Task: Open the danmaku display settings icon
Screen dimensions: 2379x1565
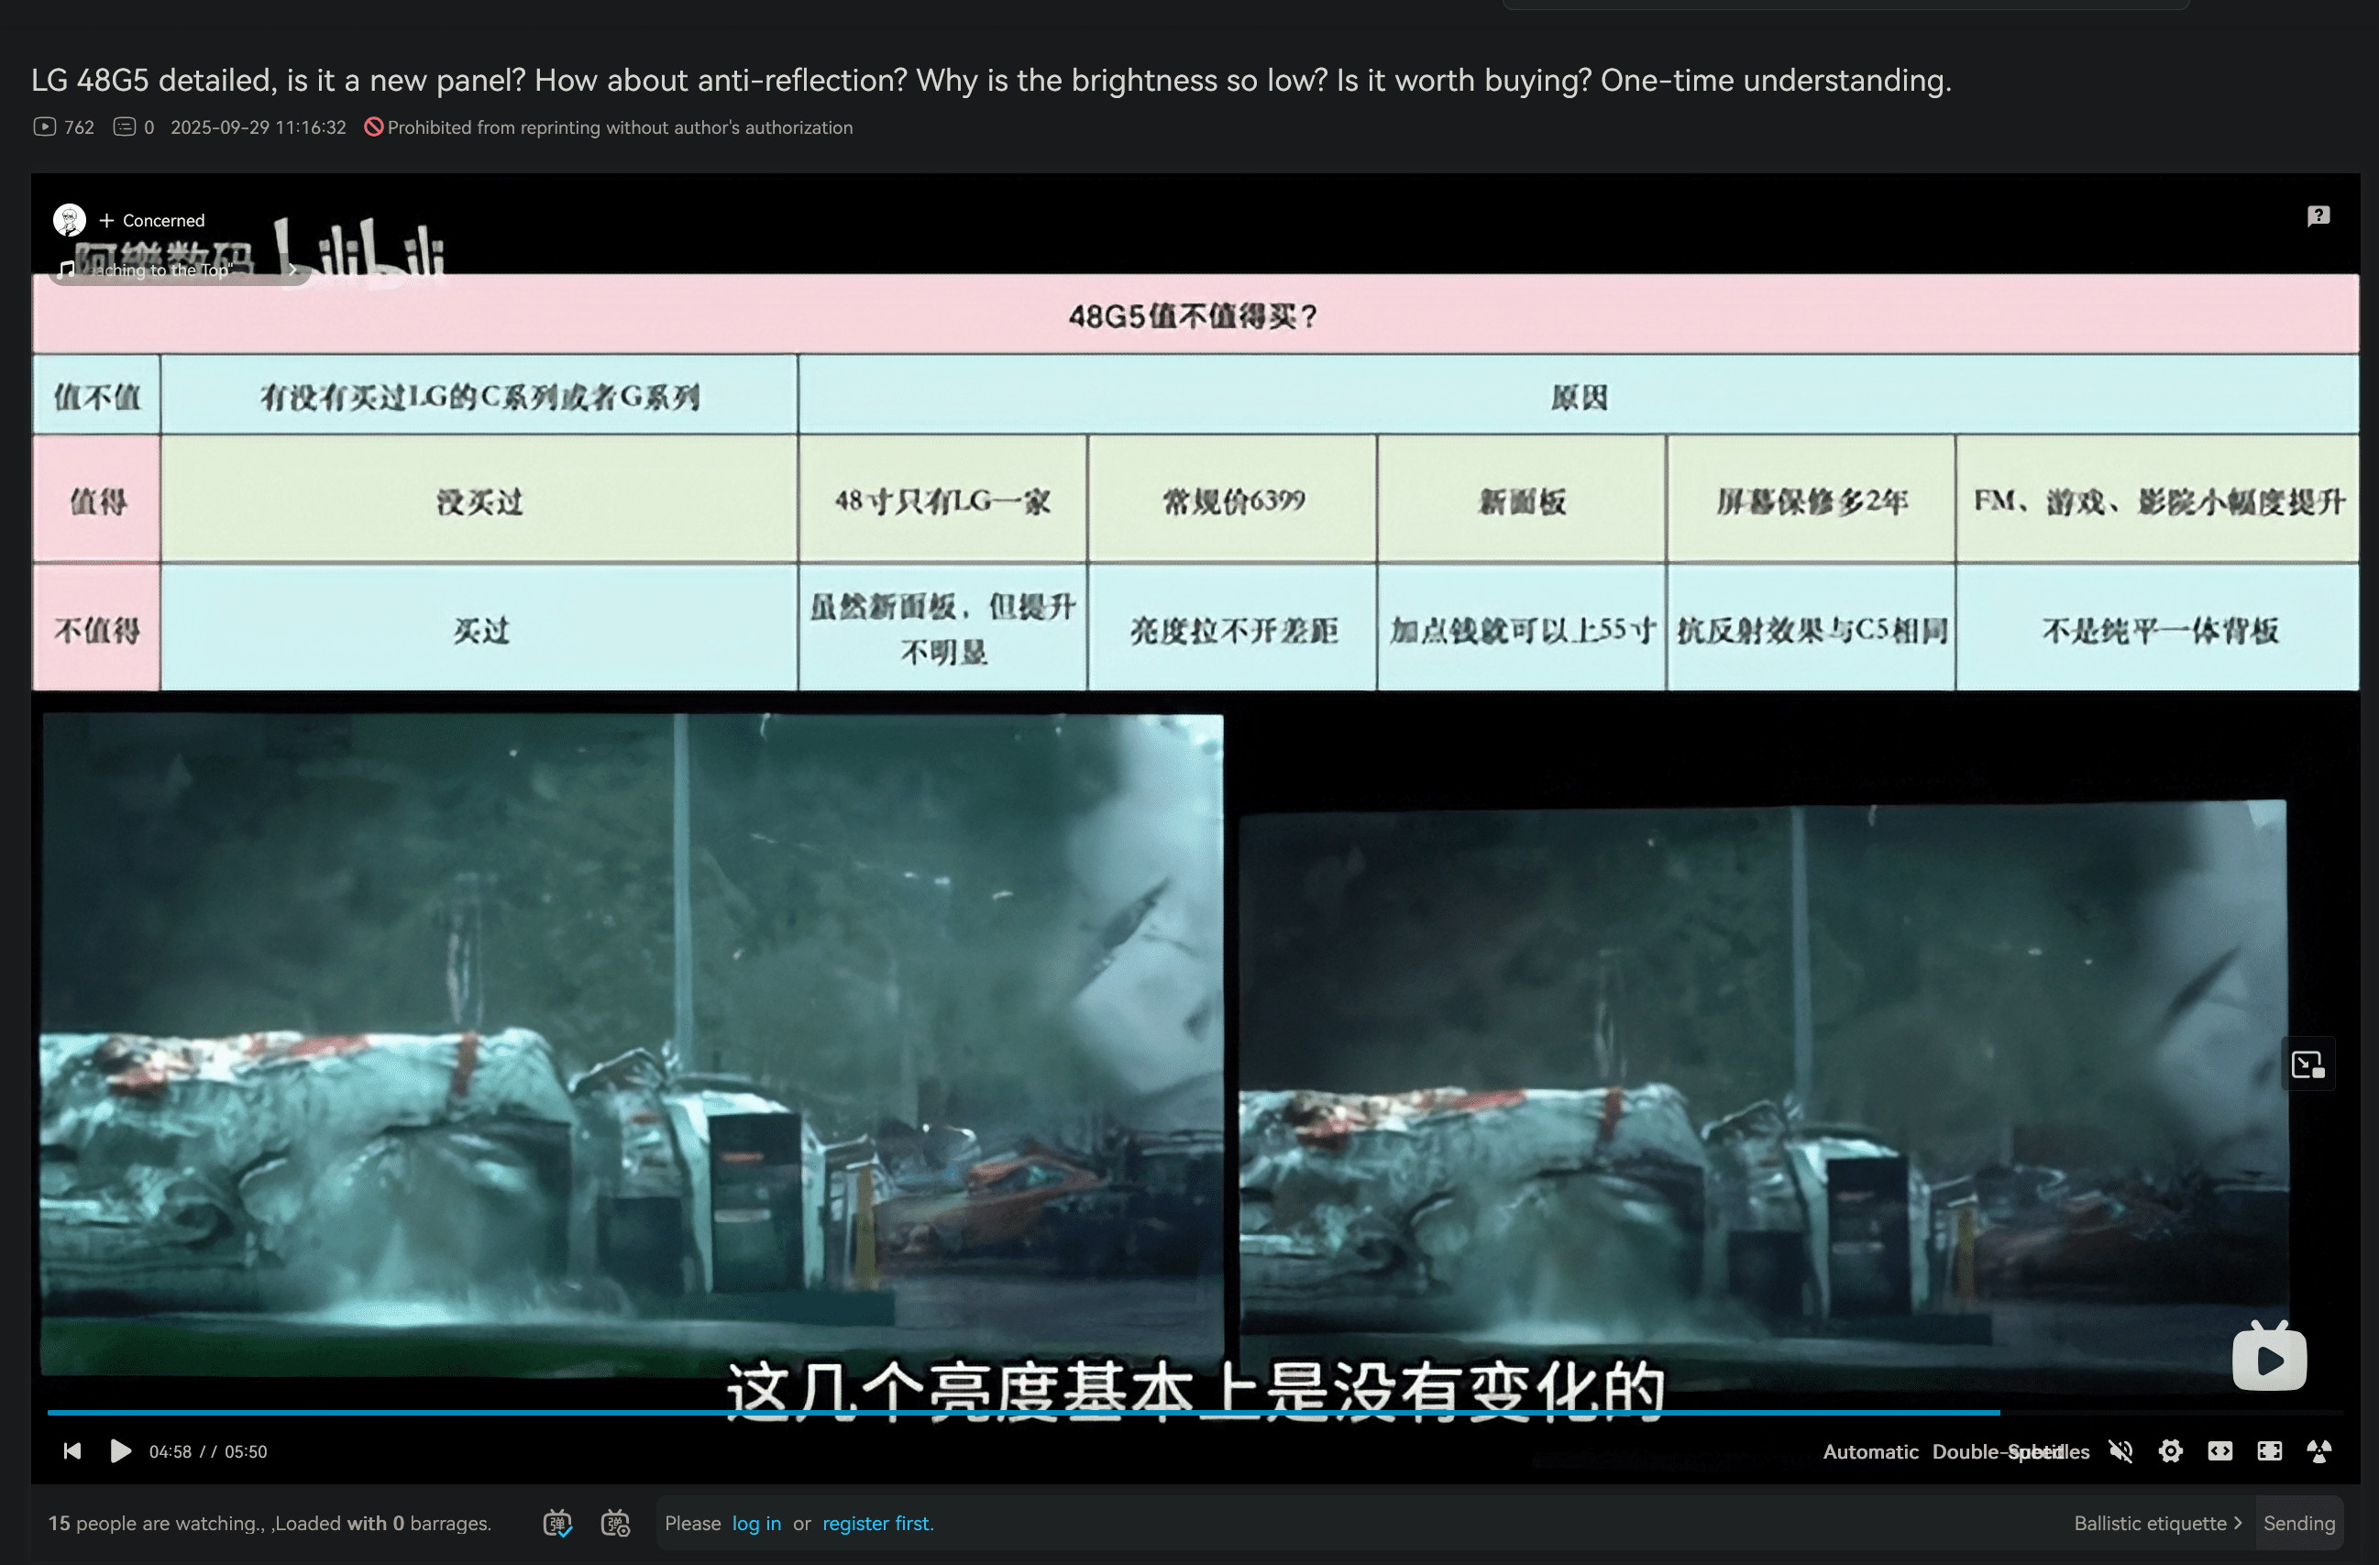Action: tap(615, 1523)
